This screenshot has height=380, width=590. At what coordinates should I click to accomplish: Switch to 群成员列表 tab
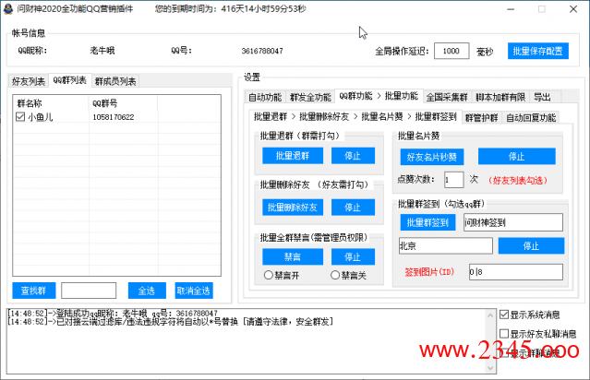[115, 81]
